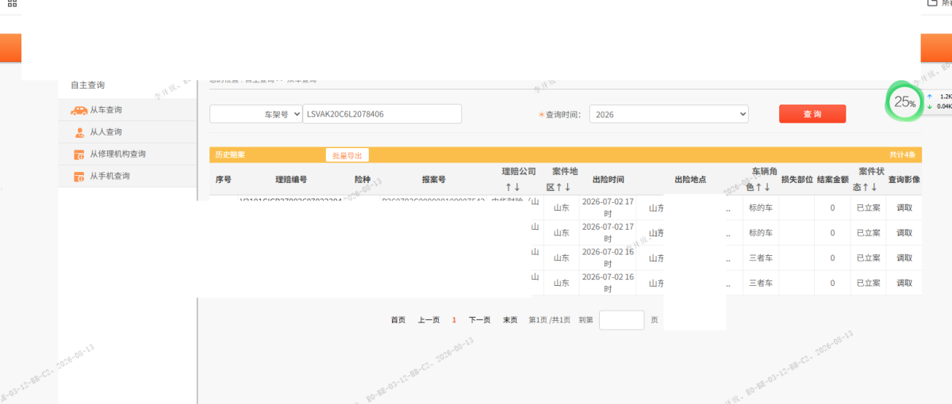Click the 历史赔案 table title

(x=230, y=155)
